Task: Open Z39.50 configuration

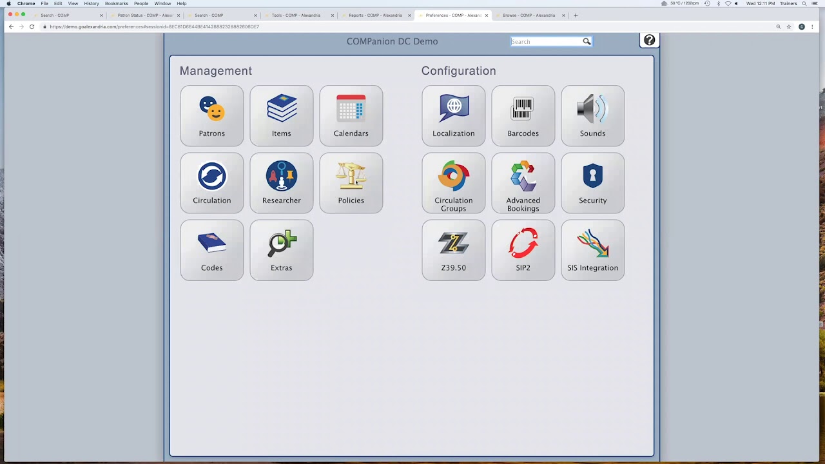Action: pos(454,250)
